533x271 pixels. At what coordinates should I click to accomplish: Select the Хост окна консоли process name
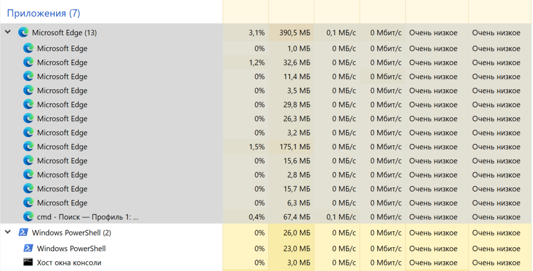69,262
